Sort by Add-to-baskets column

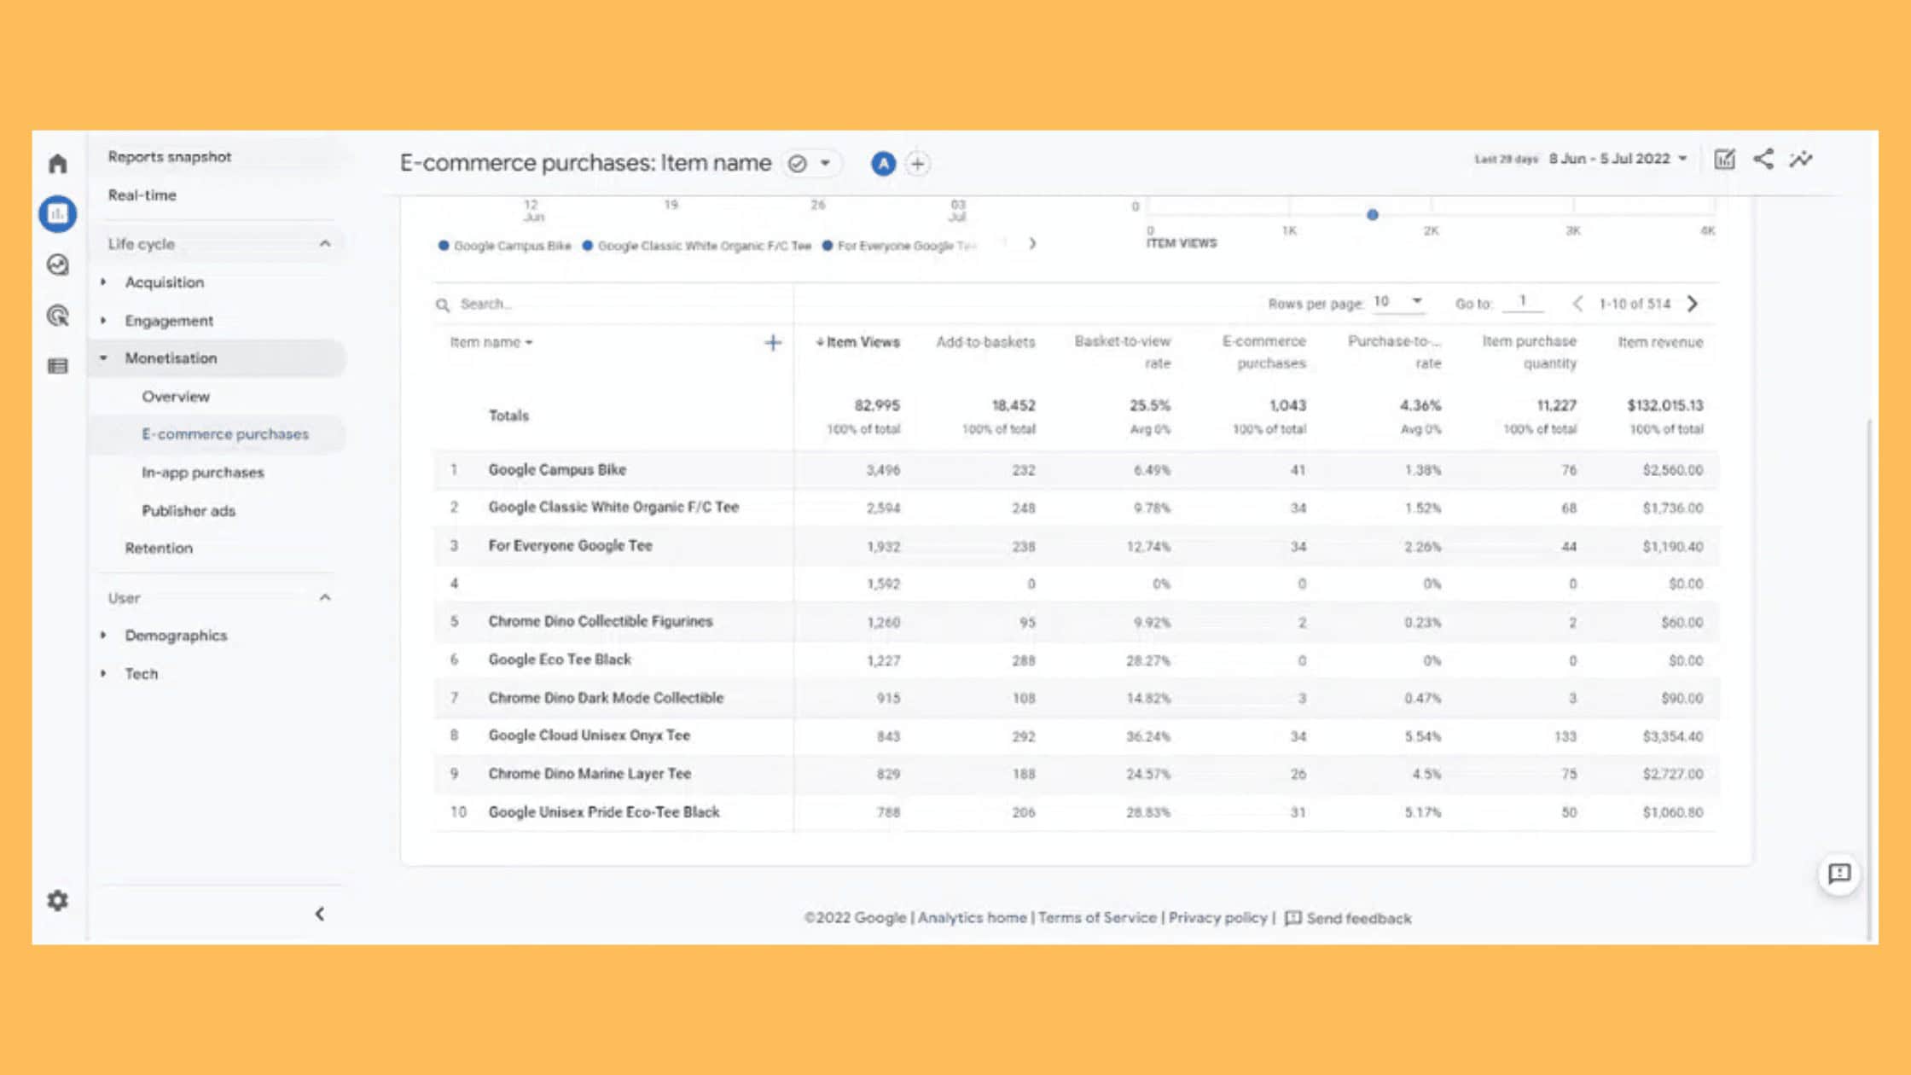(985, 342)
